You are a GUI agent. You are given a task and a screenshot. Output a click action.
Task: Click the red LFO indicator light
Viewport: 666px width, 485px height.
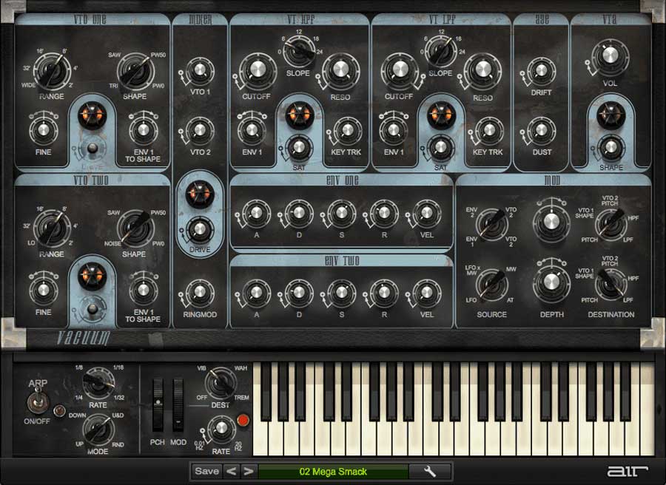click(243, 420)
